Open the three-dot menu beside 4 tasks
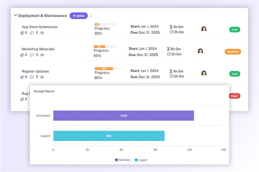This screenshot has width=259, height=172. point(91,16)
